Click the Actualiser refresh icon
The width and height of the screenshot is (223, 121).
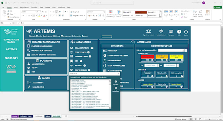(x=116, y=88)
